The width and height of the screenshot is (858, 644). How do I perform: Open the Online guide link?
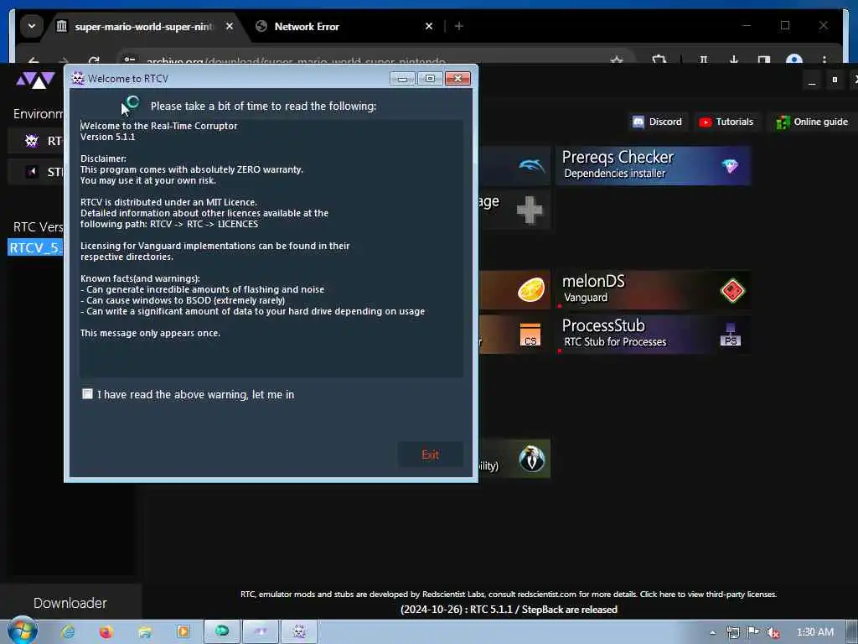[812, 122]
